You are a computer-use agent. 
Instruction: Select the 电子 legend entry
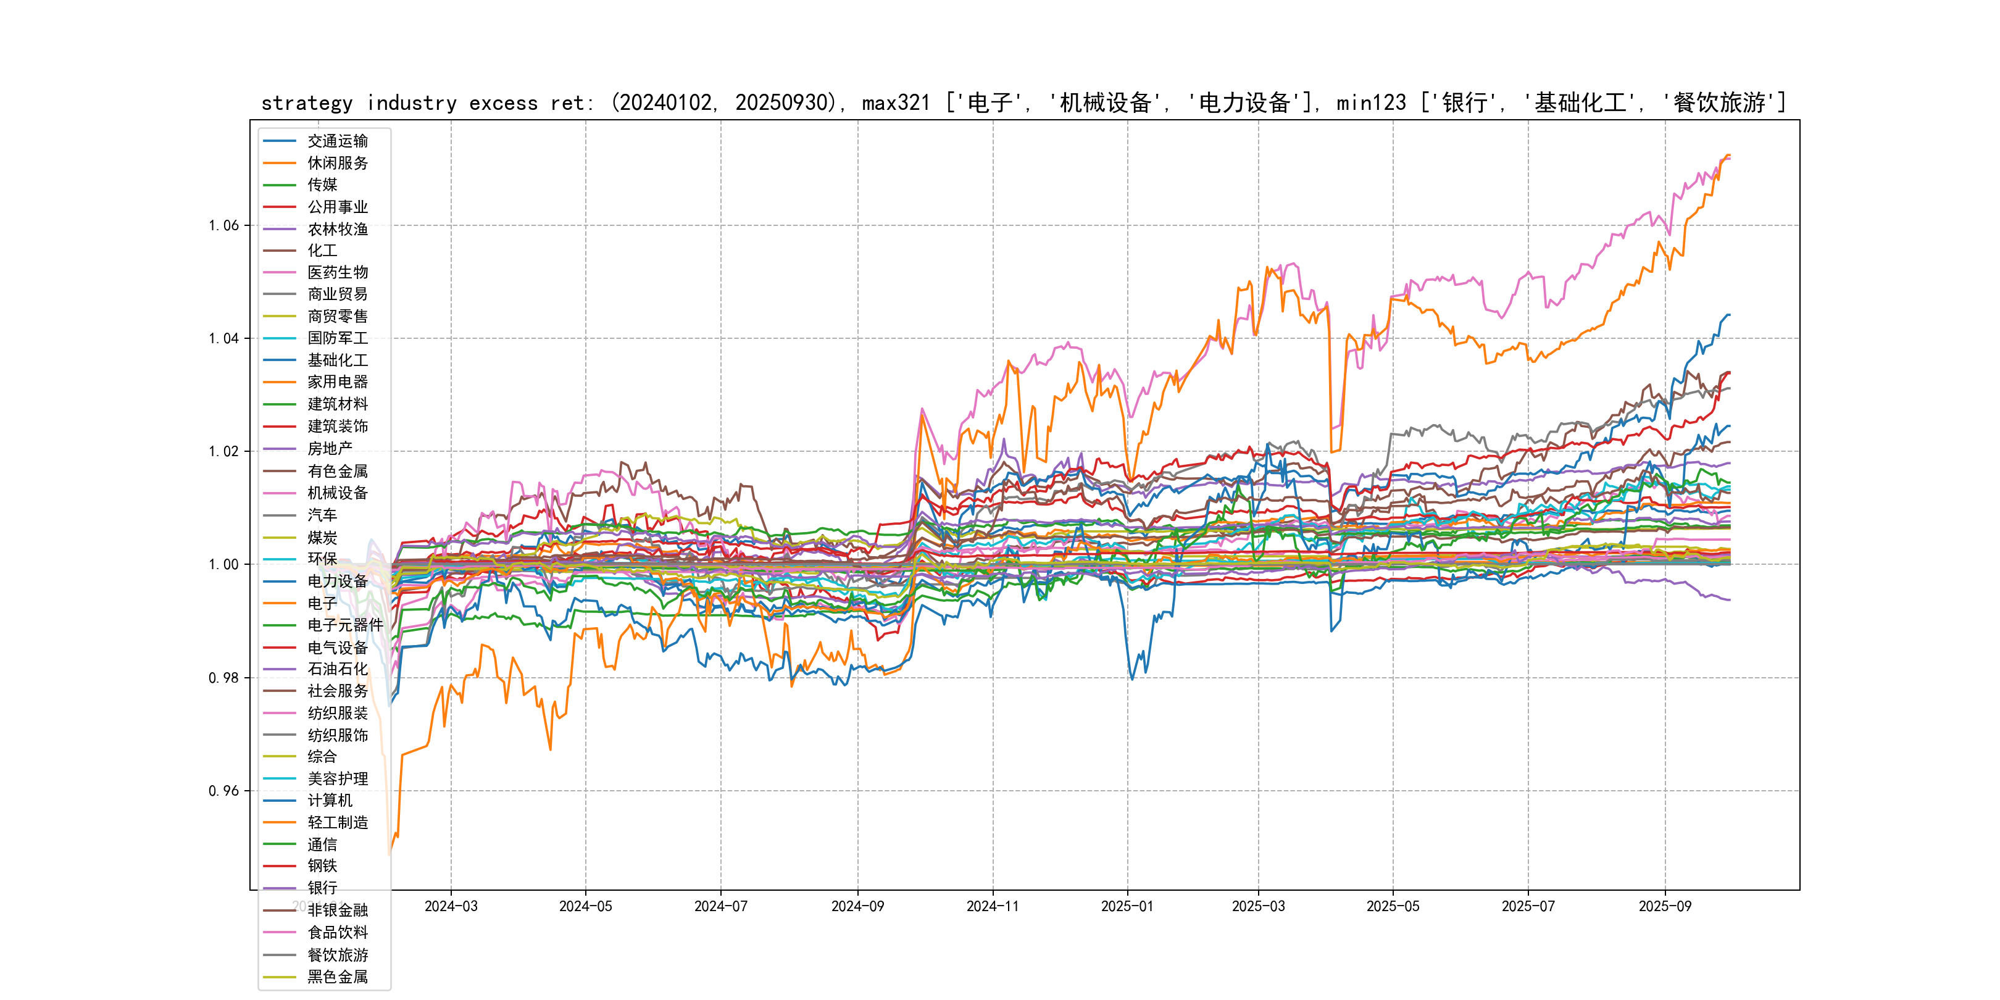322,603
